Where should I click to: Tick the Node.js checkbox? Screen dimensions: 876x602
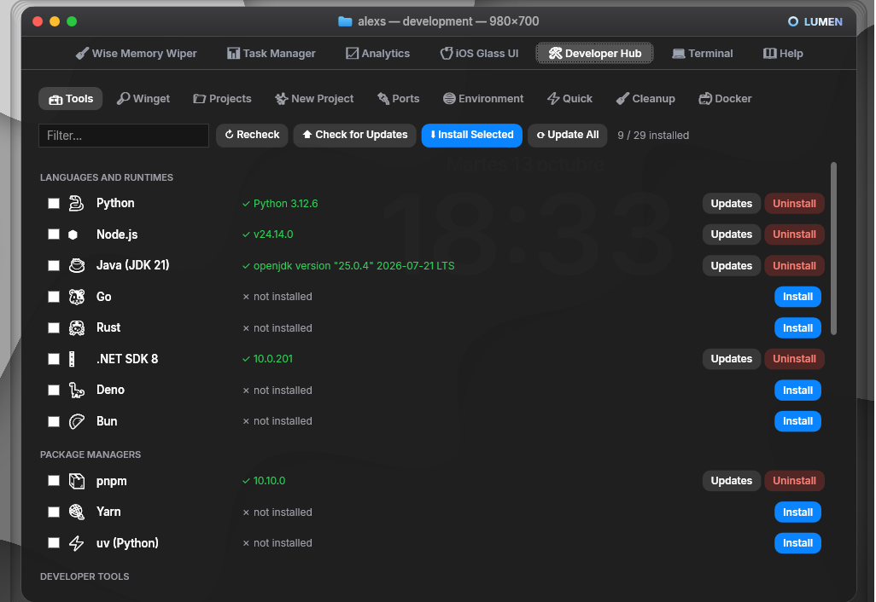[x=54, y=234]
